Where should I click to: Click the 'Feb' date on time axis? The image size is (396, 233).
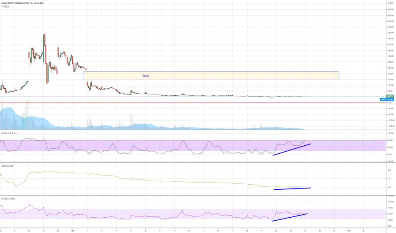pyautogui.click(x=73, y=230)
